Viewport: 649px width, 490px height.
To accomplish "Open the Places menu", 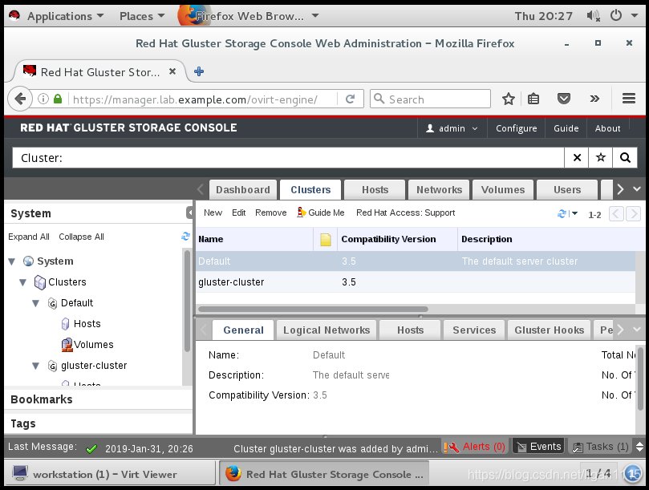I will pos(142,16).
